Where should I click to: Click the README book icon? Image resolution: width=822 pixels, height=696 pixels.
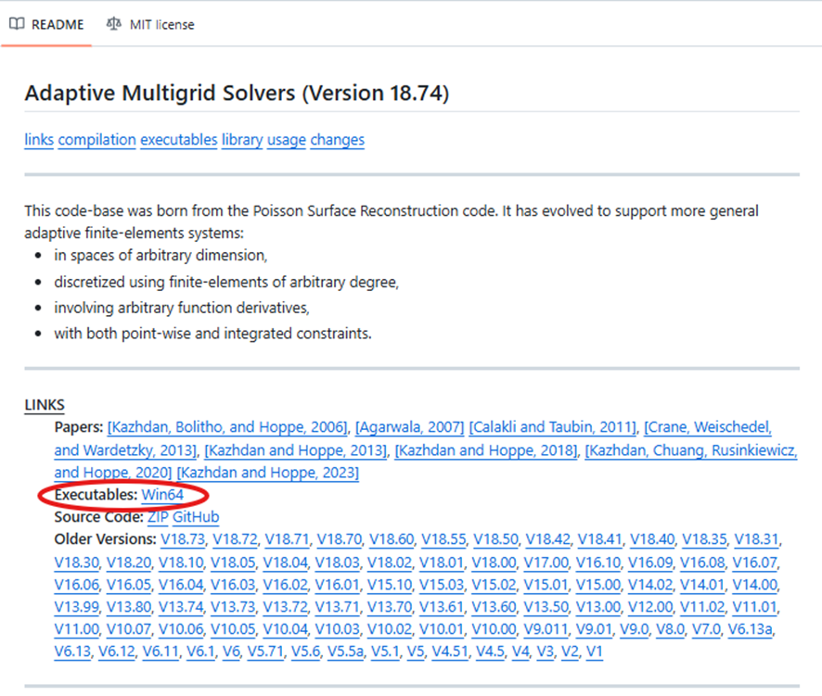pos(17,24)
